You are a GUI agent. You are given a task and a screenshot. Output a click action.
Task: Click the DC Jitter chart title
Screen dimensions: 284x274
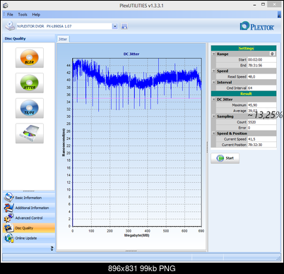(131, 54)
